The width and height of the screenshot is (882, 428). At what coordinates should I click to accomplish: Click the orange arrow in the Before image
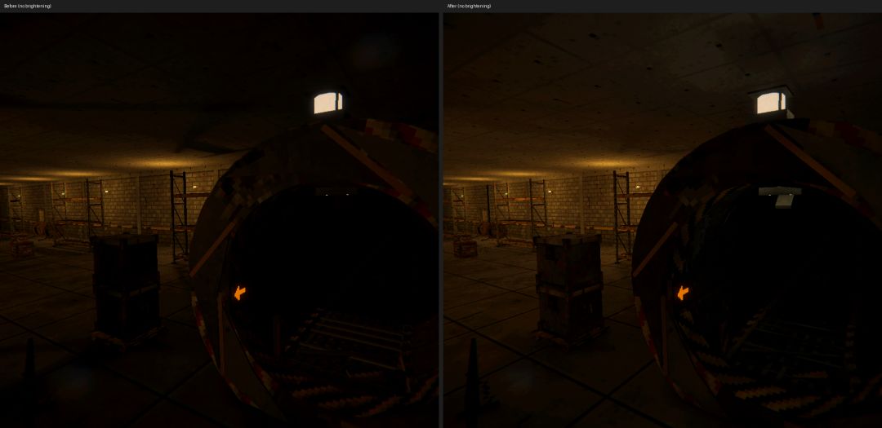[x=239, y=293]
